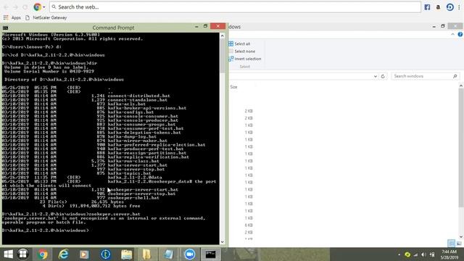
Task: Collapse the Explorer ribbon chevron
Action: (x=452, y=35)
